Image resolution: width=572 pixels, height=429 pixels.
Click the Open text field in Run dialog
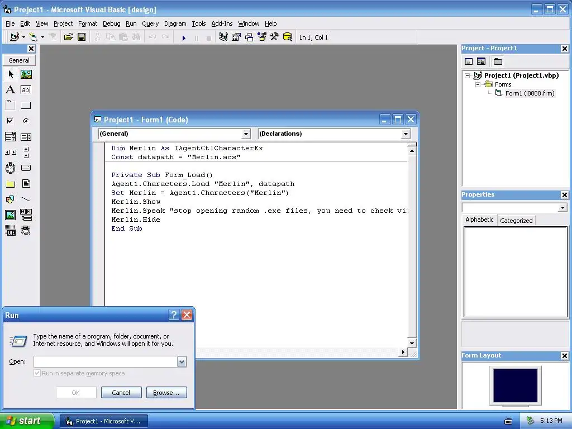(x=106, y=361)
